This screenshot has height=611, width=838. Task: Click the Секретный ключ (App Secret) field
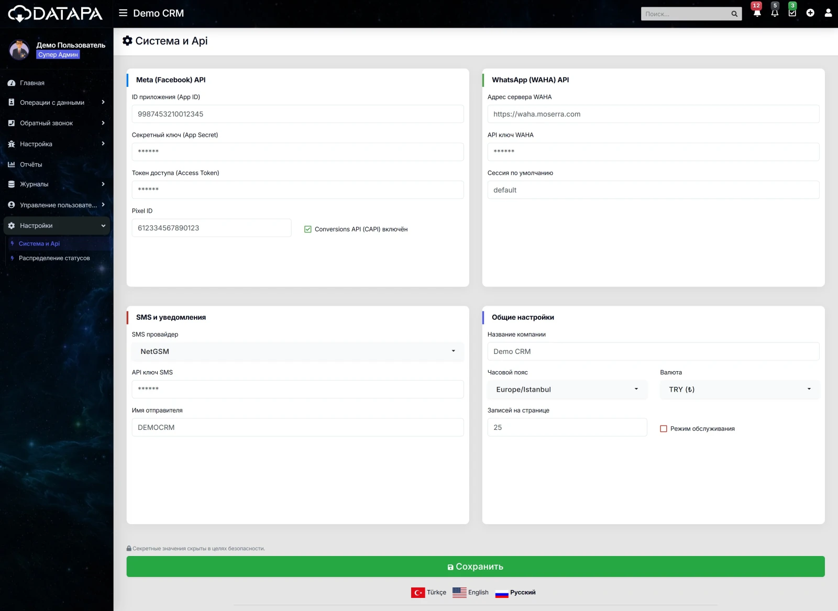(x=297, y=152)
